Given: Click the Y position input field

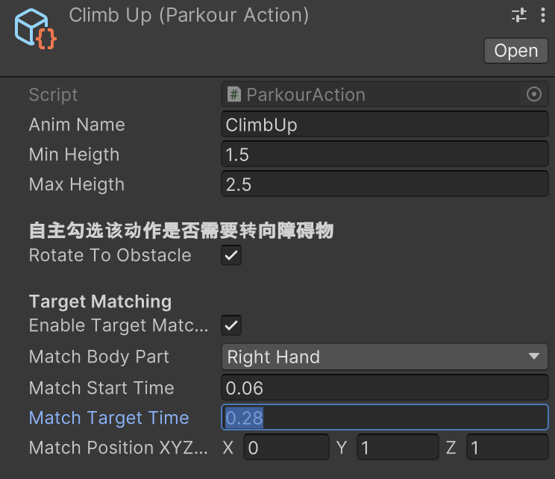Looking at the screenshot, I should coord(397,448).
